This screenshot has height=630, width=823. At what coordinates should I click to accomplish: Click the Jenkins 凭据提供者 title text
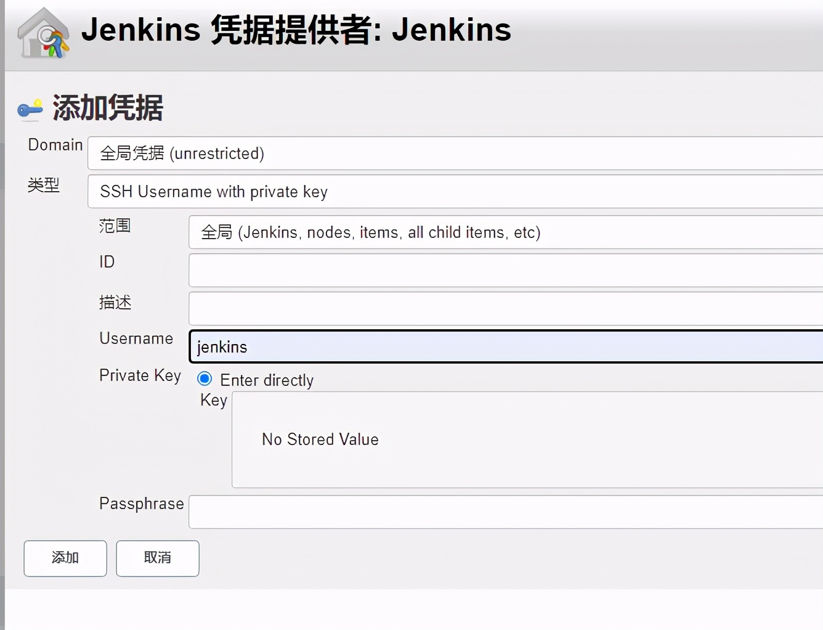click(296, 30)
